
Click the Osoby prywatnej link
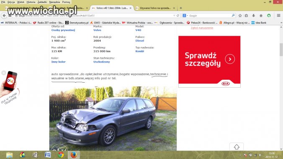coord(63,30)
